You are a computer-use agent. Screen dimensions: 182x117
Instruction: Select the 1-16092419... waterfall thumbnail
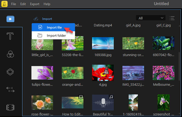[x=133, y=103]
